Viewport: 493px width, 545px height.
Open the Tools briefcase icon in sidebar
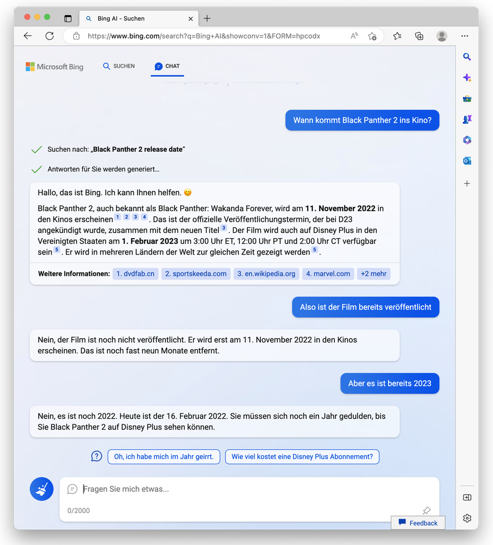(x=467, y=99)
